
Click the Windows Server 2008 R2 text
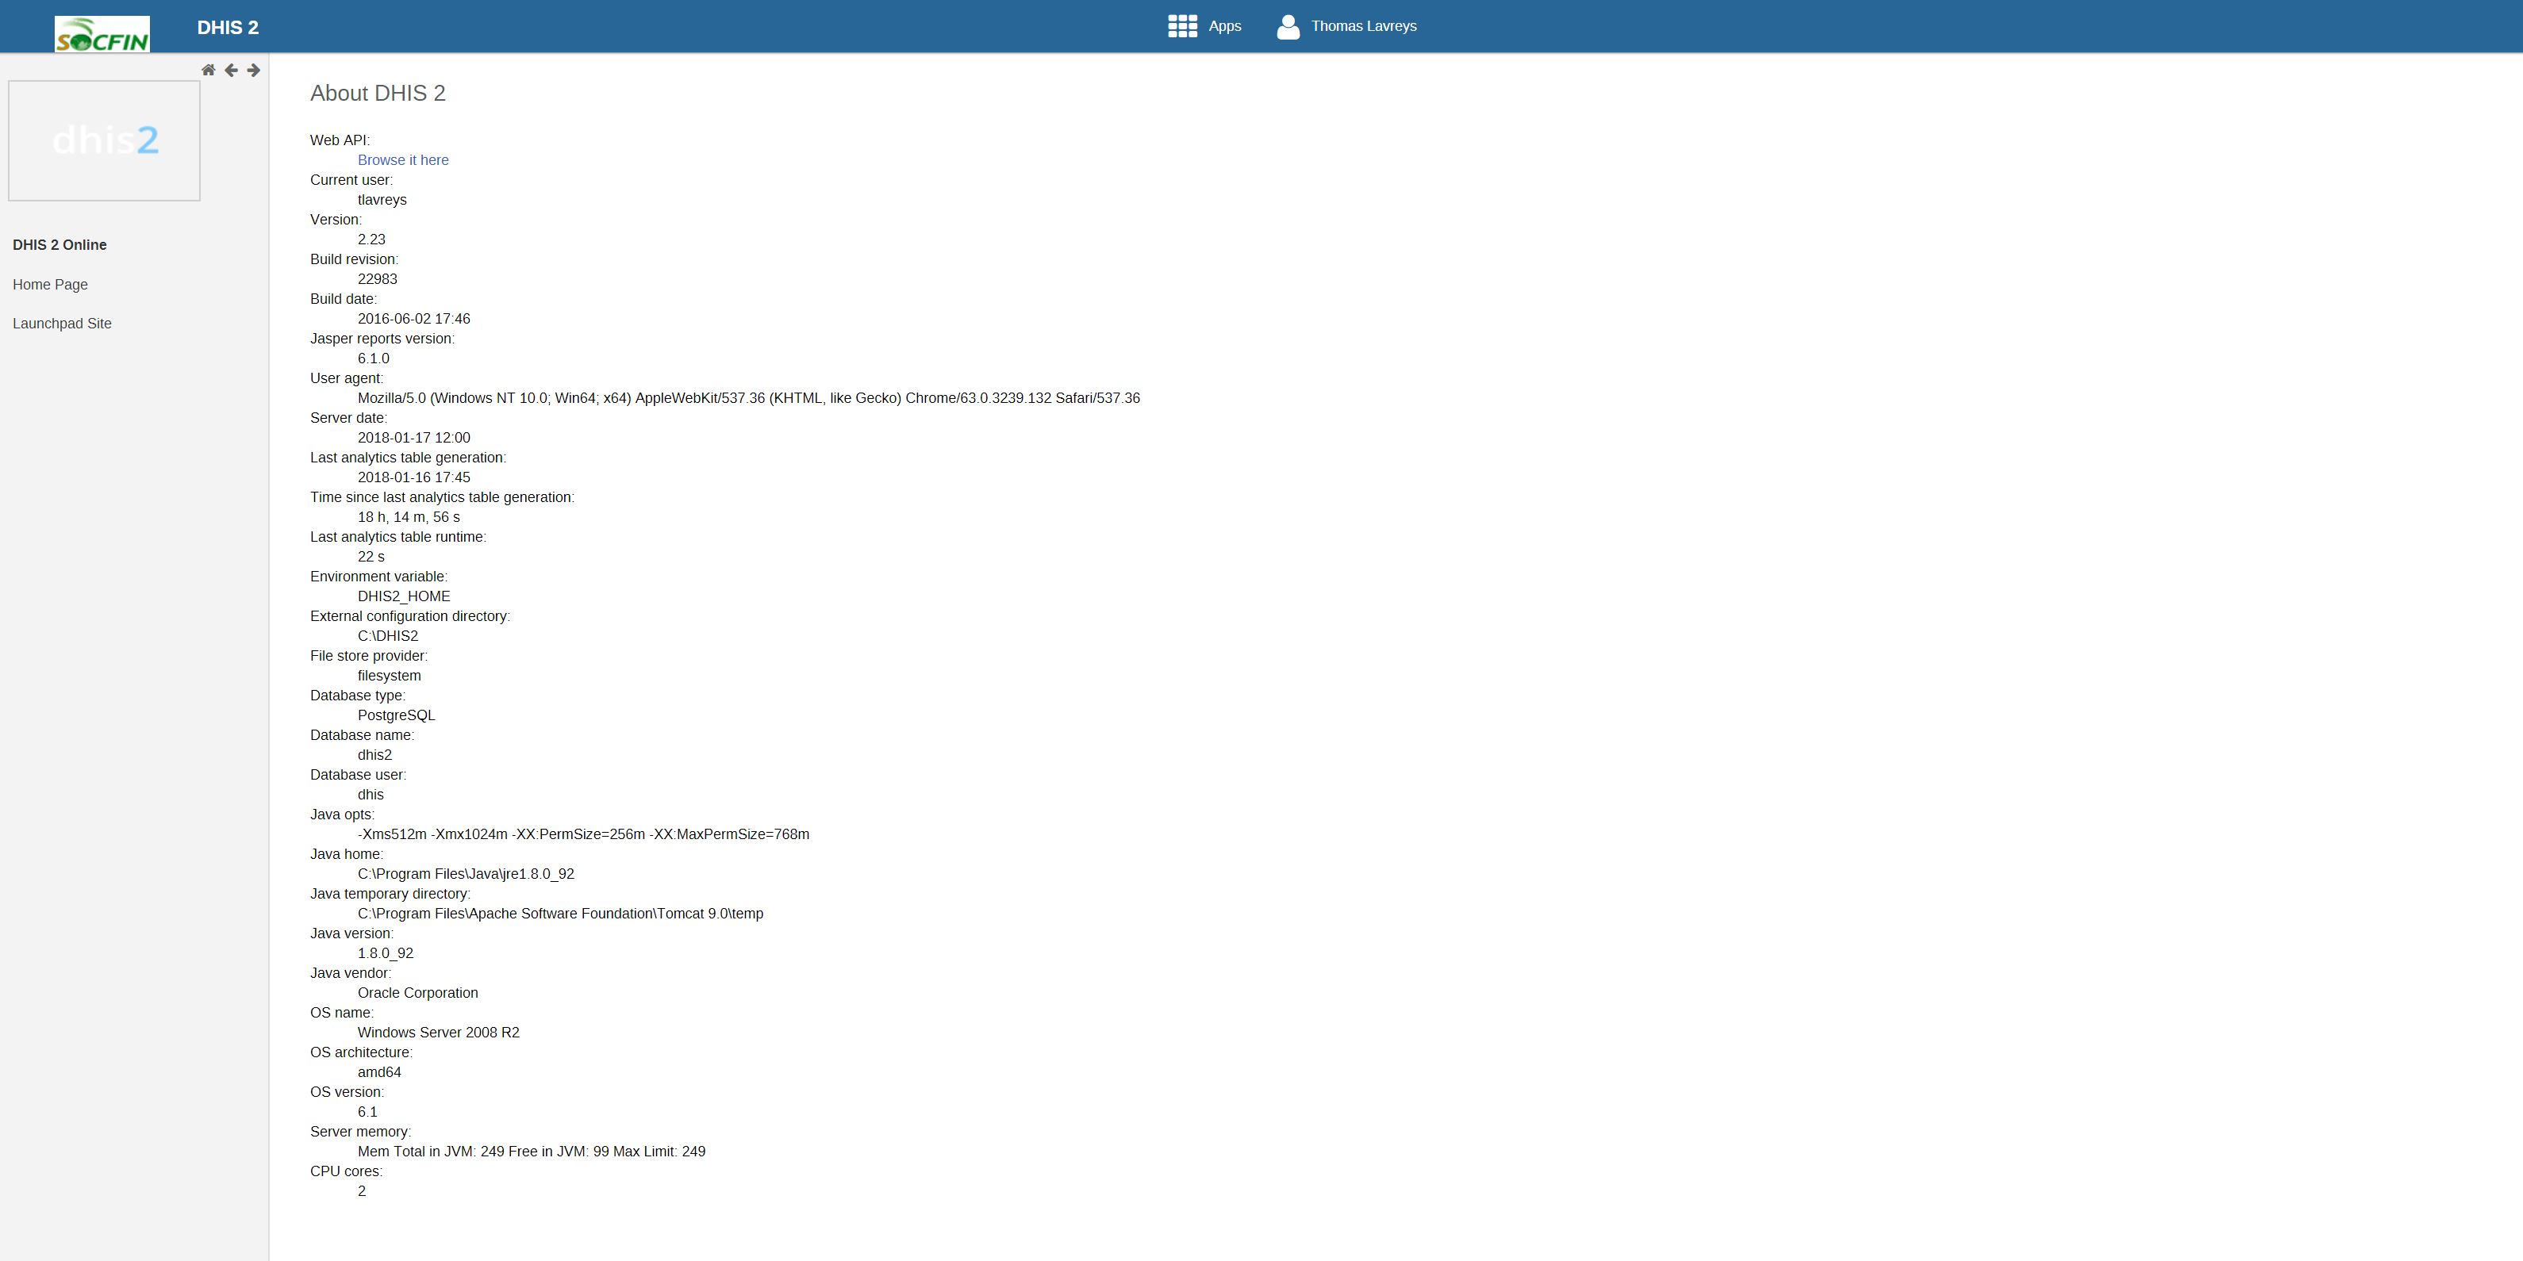[x=438, y=1033]
